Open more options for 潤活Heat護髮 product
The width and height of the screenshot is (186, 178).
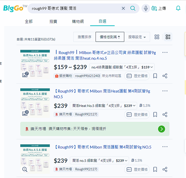pyautogui.click(x=165, y=91)
